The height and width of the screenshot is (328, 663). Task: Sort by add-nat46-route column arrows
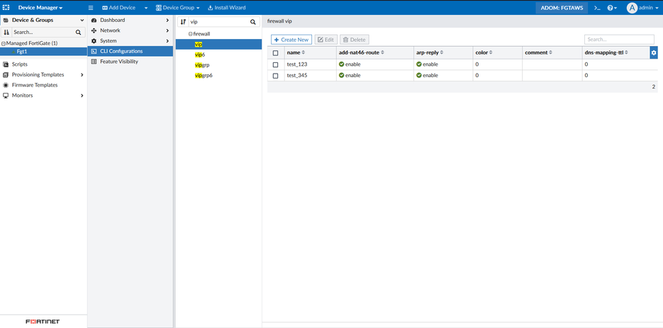coord(383,53)
